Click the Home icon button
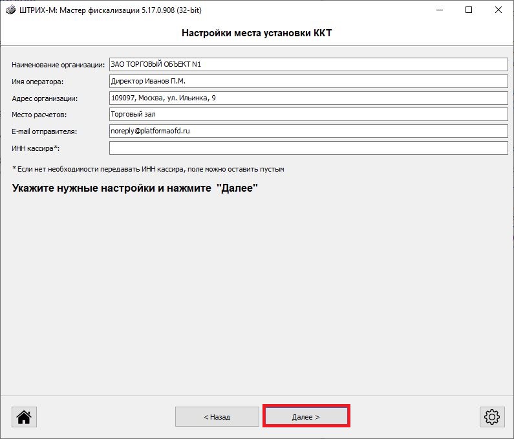This screenshot has width=514, height=439. pyautogui.click(x=25, y=417)
